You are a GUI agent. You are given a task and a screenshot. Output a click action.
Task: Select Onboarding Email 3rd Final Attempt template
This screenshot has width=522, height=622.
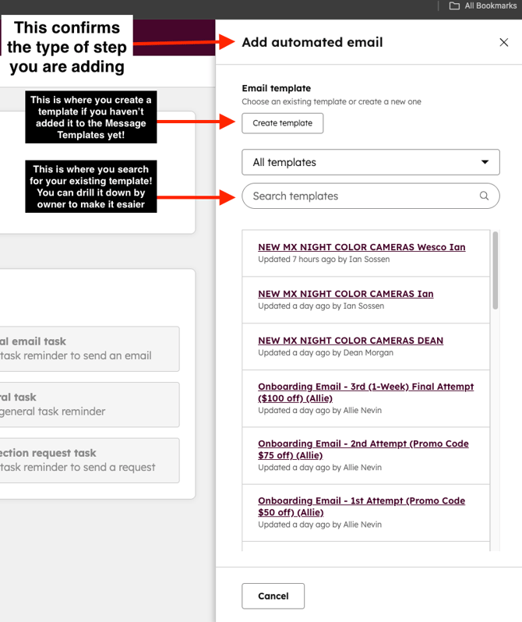click(x=365, y=392)
